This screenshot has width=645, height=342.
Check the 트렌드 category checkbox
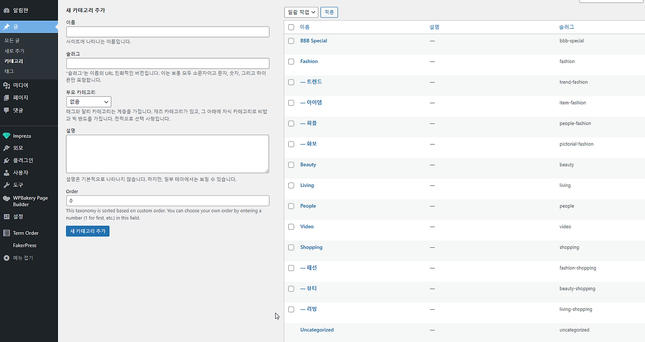click(291, 82)
